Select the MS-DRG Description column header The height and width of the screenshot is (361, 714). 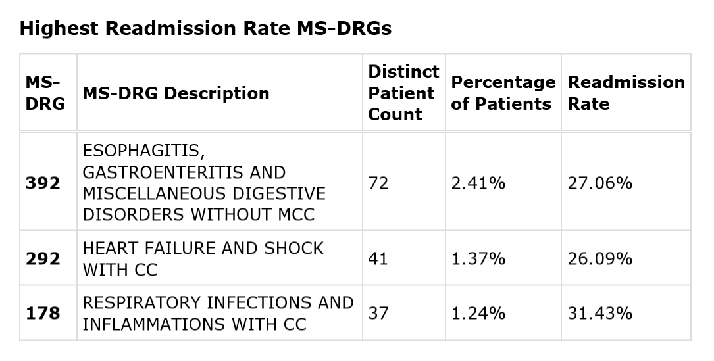(x=176, y=93)
